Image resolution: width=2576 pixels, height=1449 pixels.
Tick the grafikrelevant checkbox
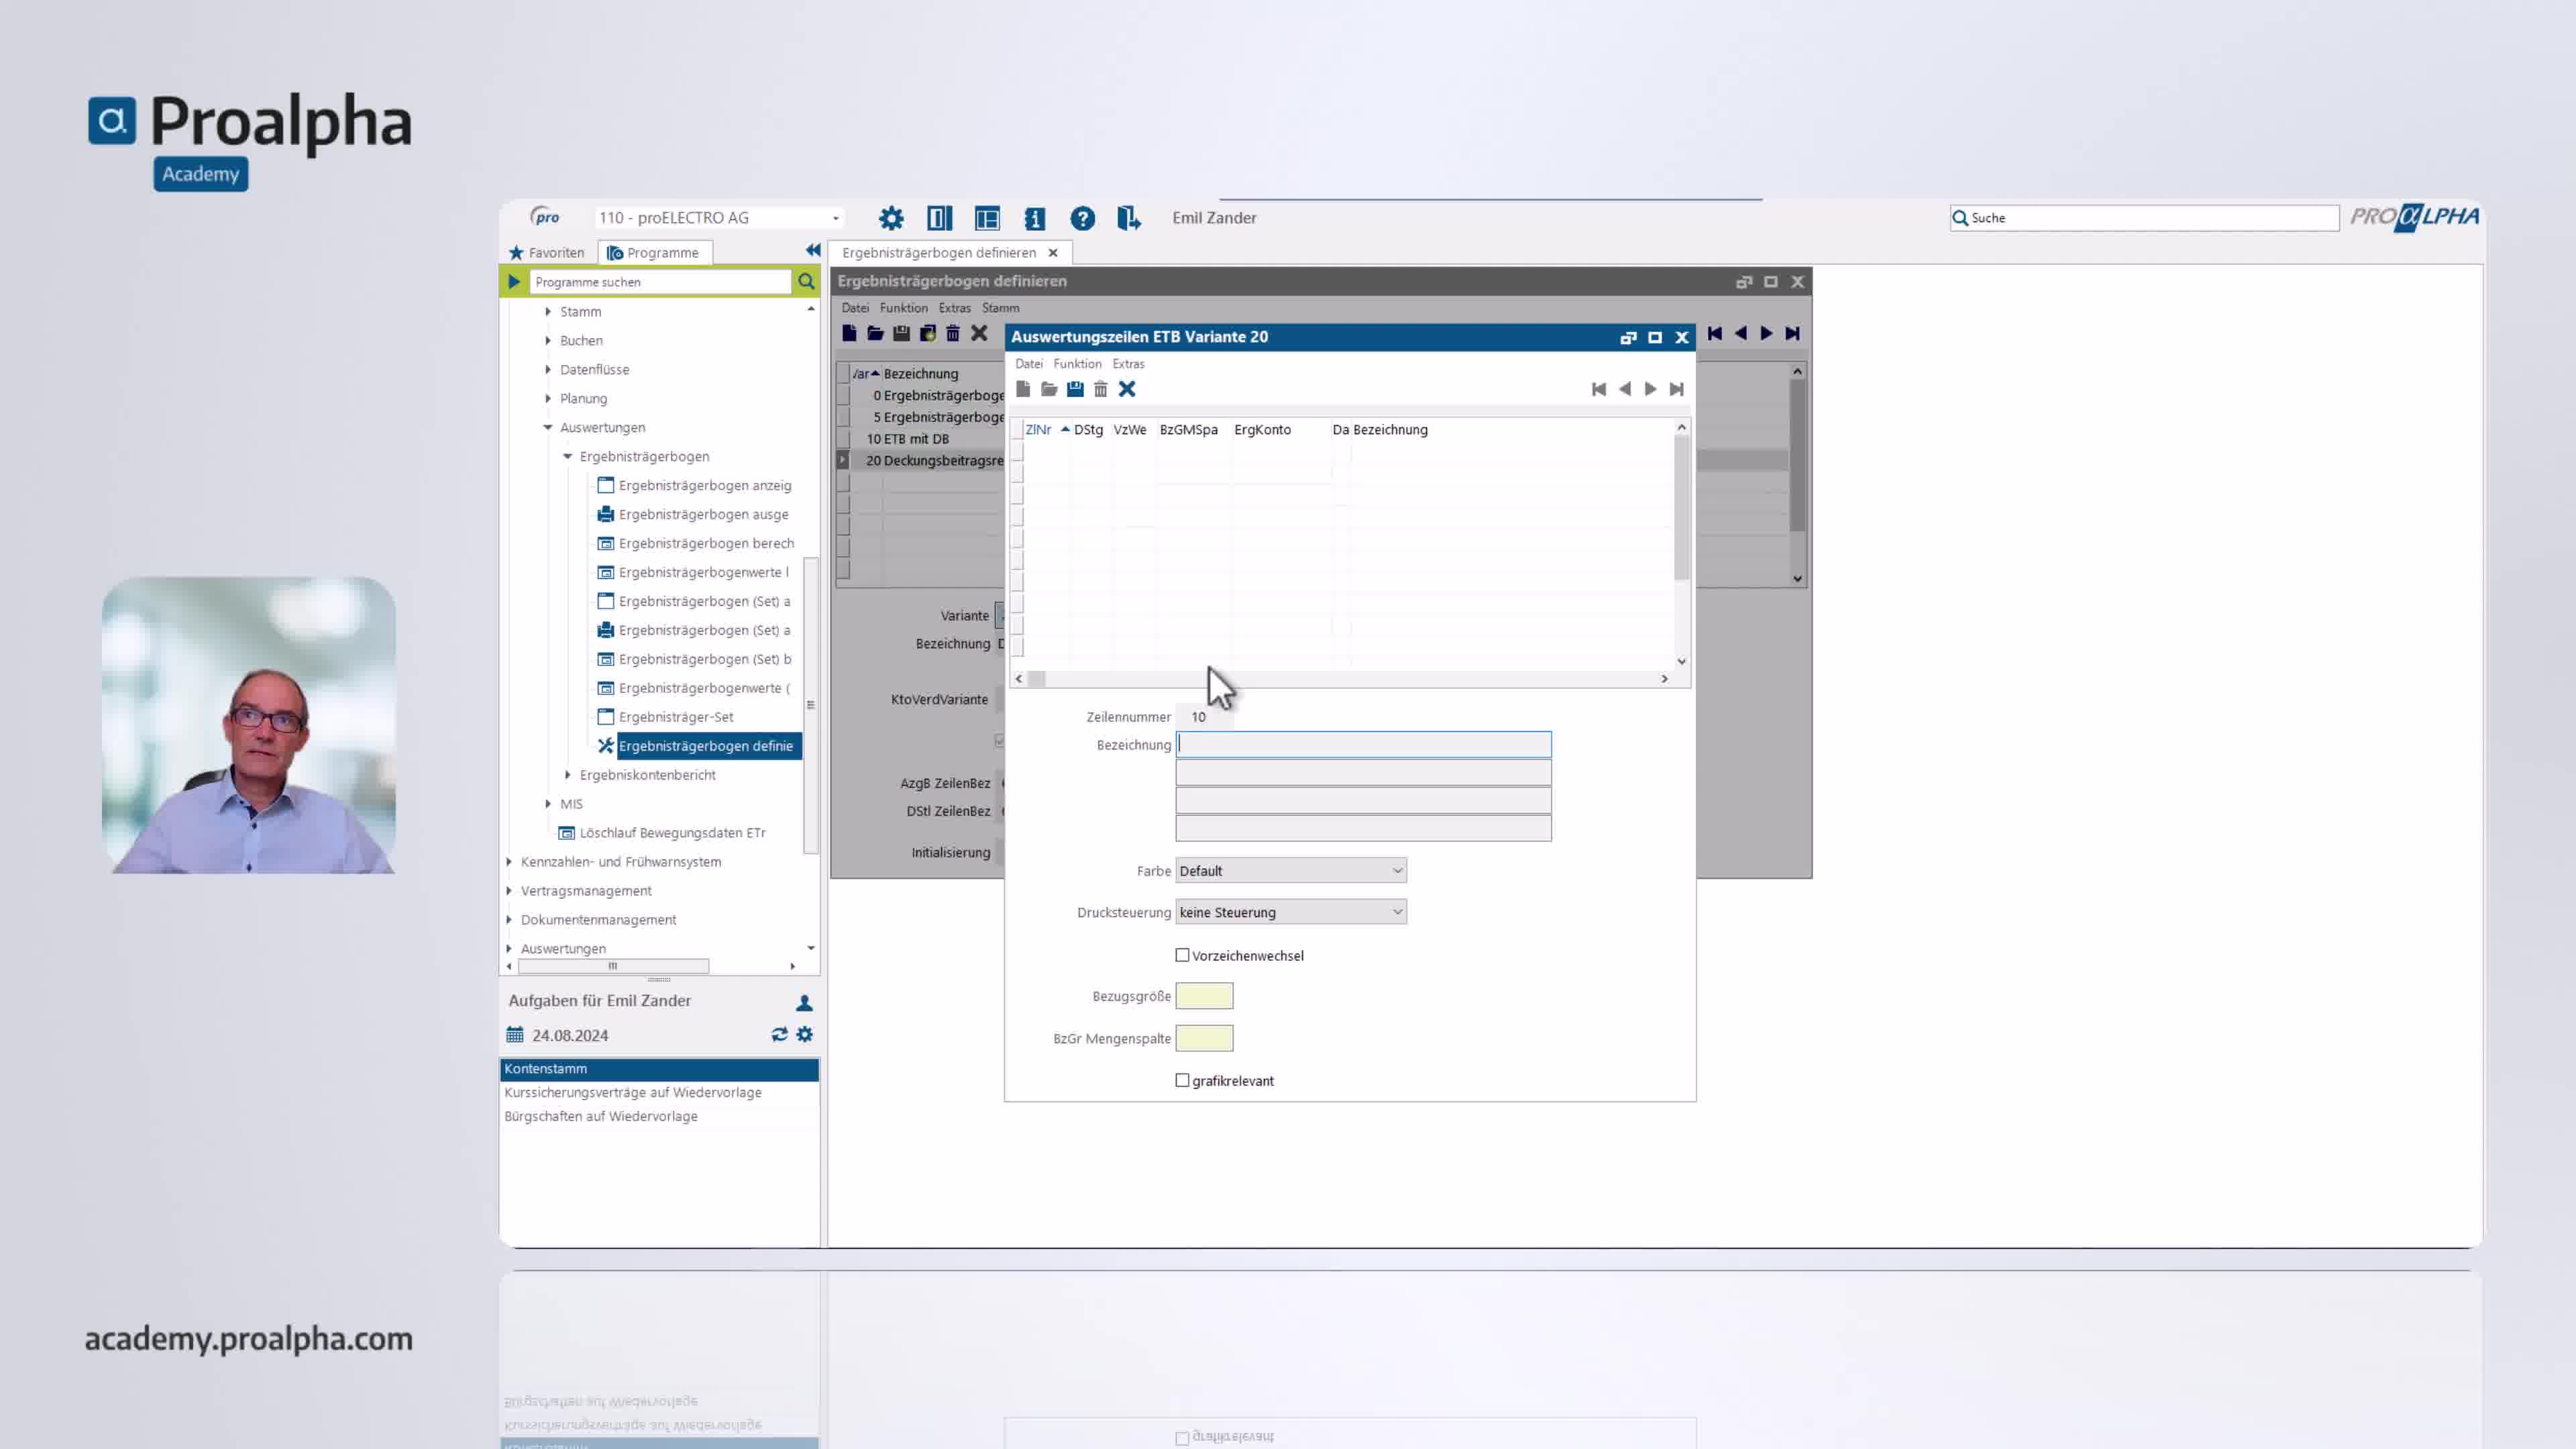pos(1183,1080)
